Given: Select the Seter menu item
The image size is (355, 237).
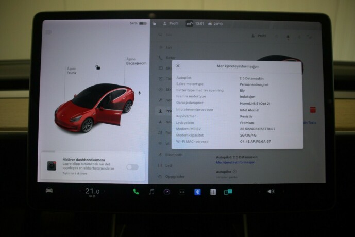Looking at the screenshot, I should coord(167,58).
